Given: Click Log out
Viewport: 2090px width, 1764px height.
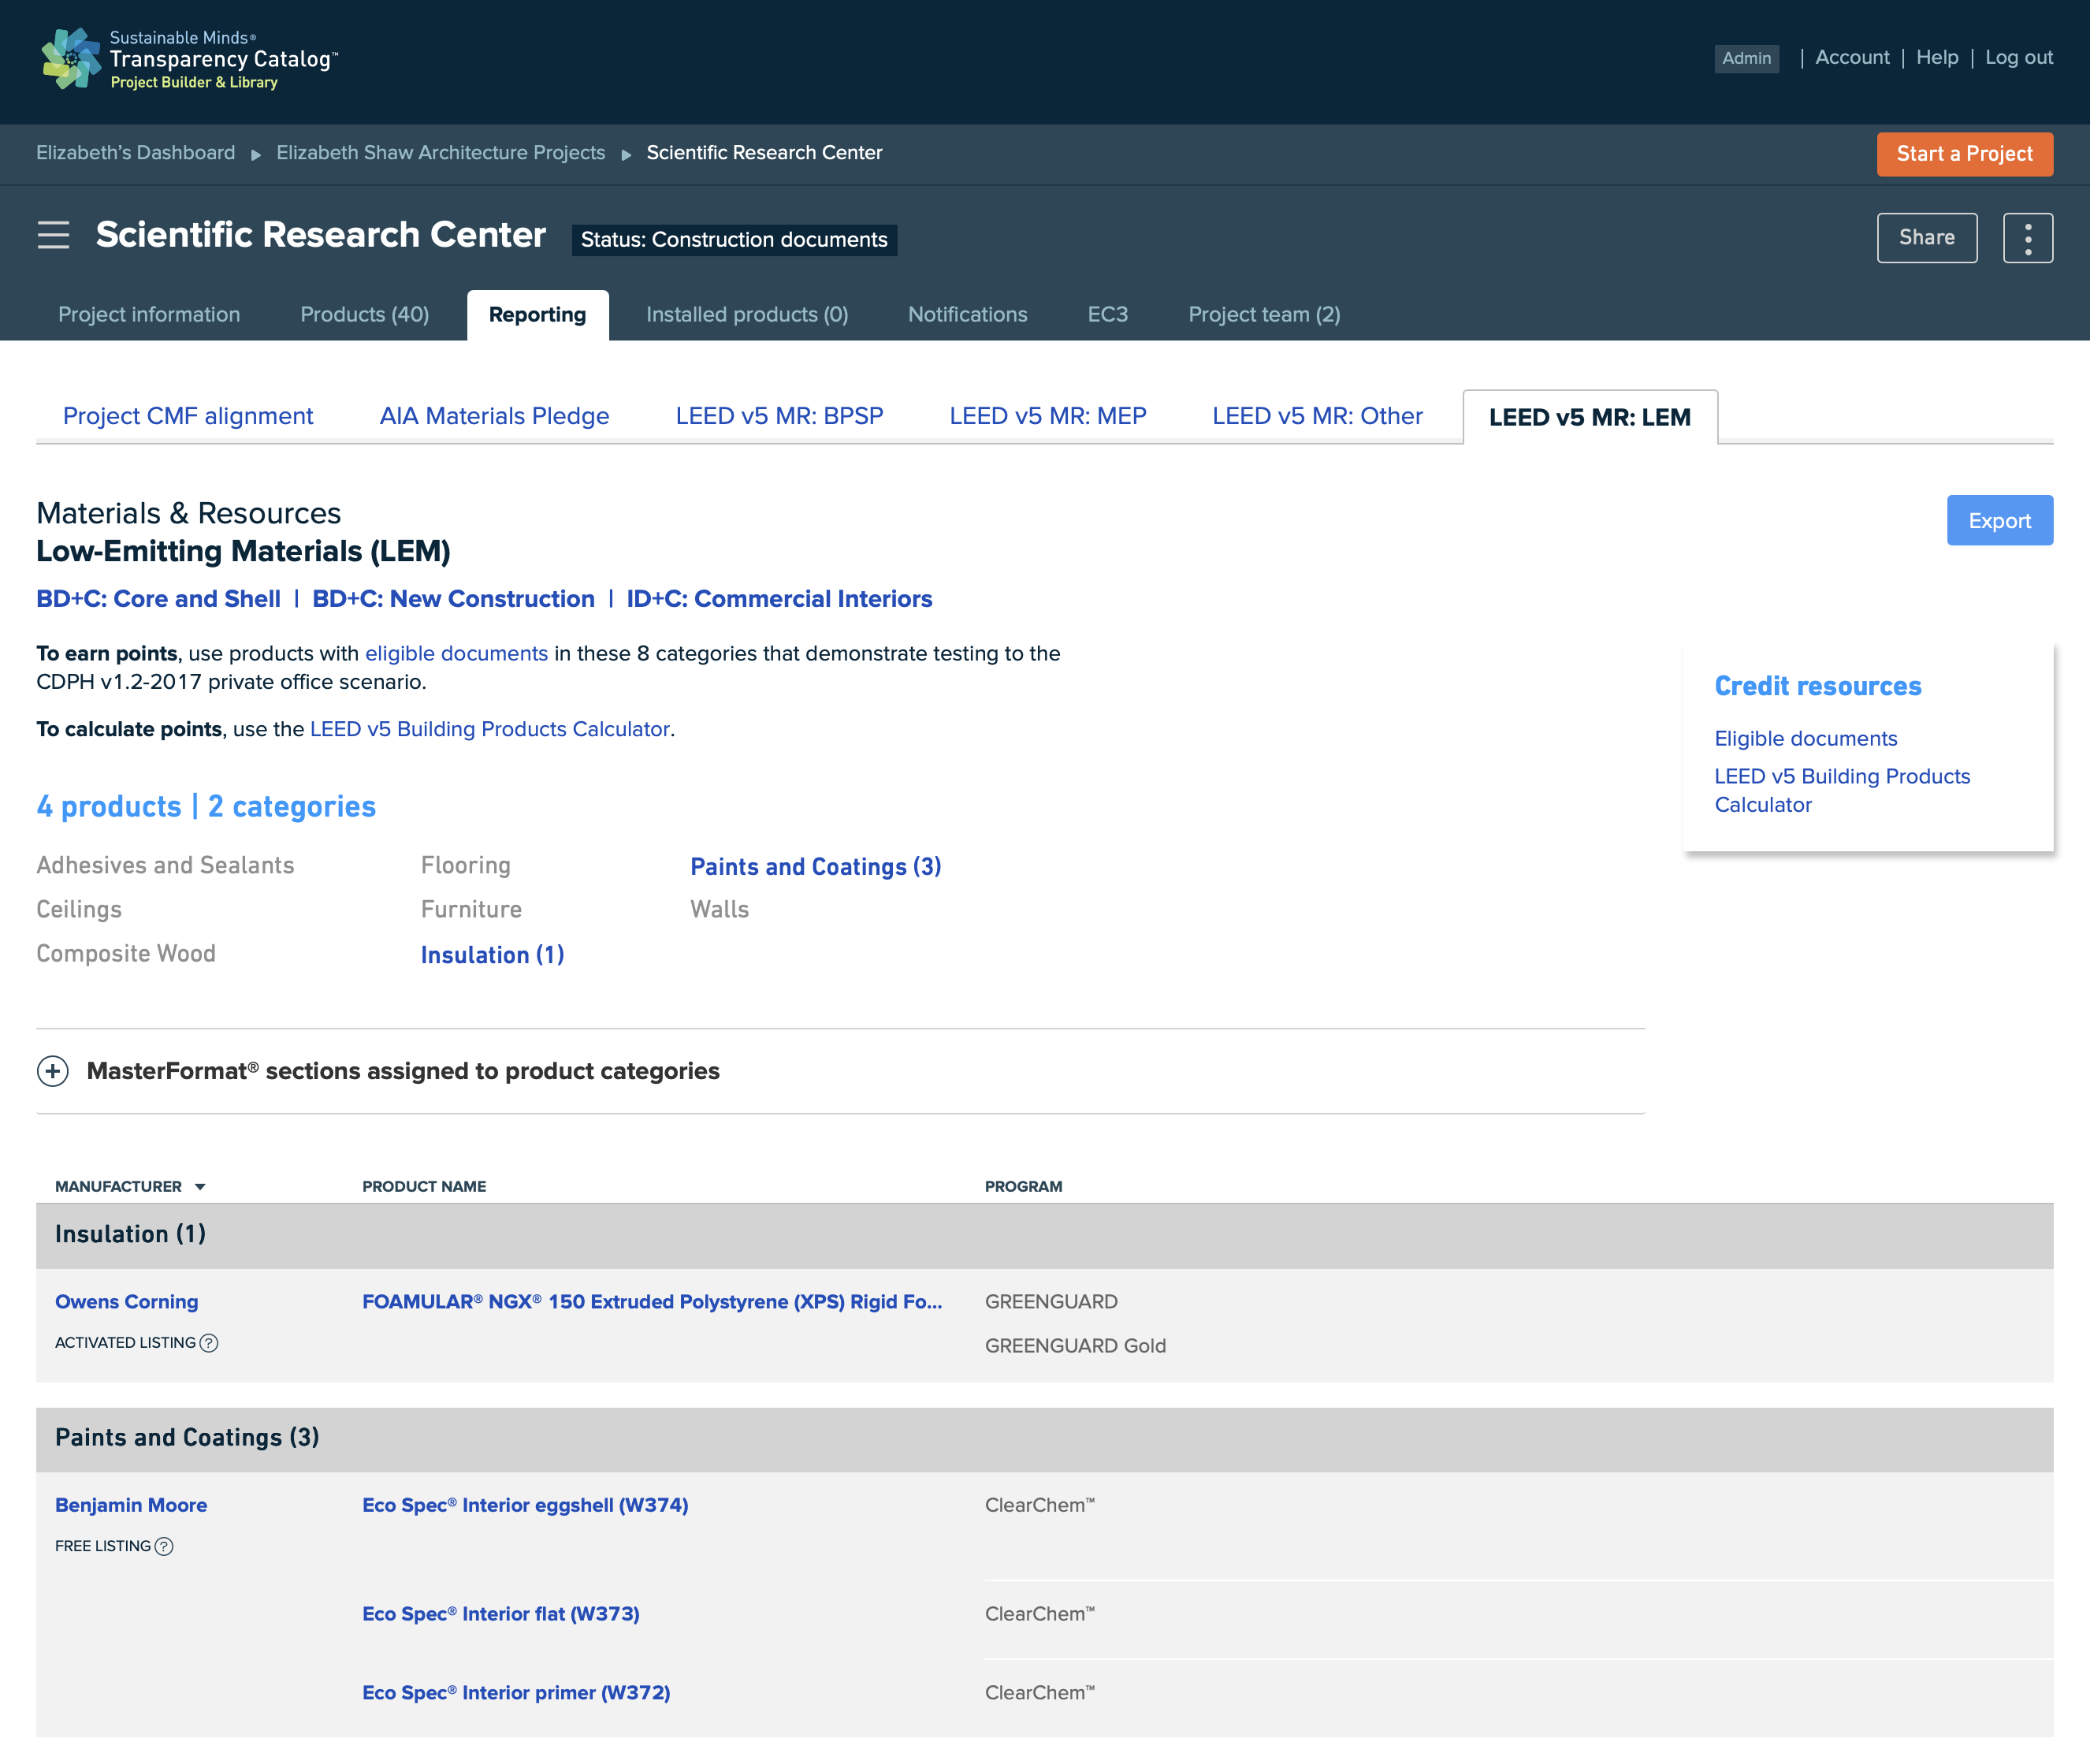Looking at the screenshot, I should click(2019, 57).
